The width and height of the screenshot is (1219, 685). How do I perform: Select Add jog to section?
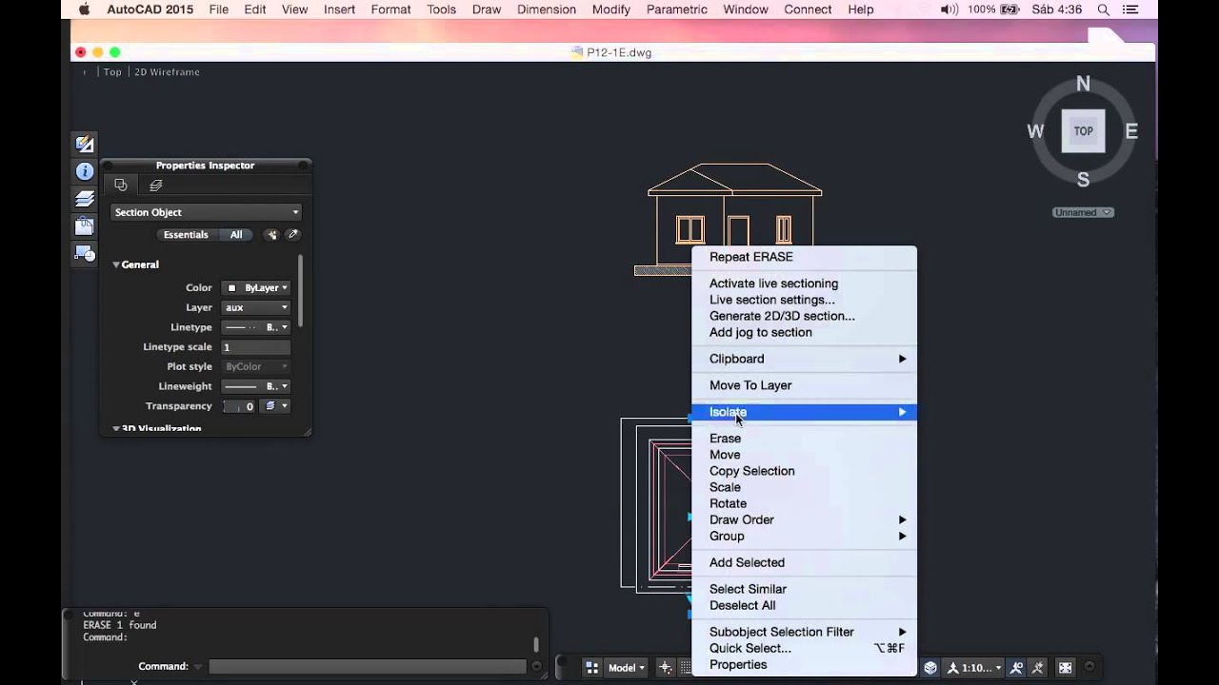pyautogui.click(x=804, y=332)
